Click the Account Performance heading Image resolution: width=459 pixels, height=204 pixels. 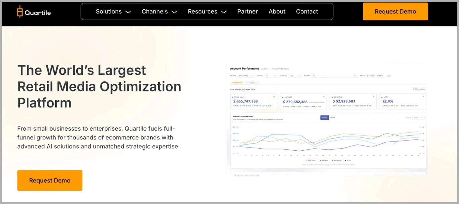point(245,69)
